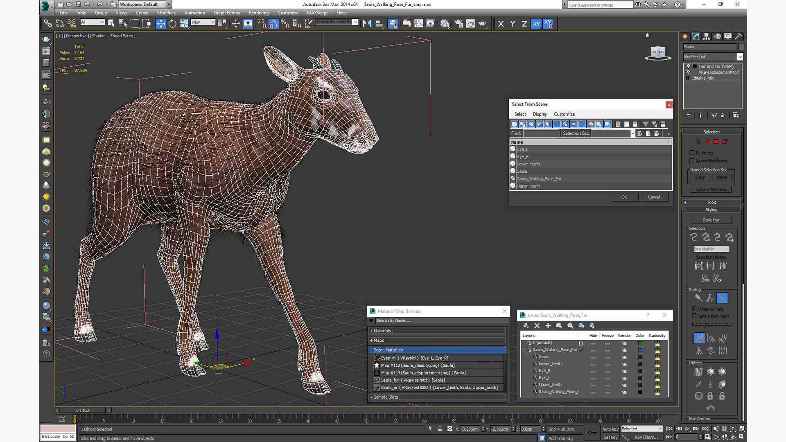The height and width of the screenshot is (442, 786).
Task: Toggle Hide for the Saola layer row
Action: coord(593,357)
